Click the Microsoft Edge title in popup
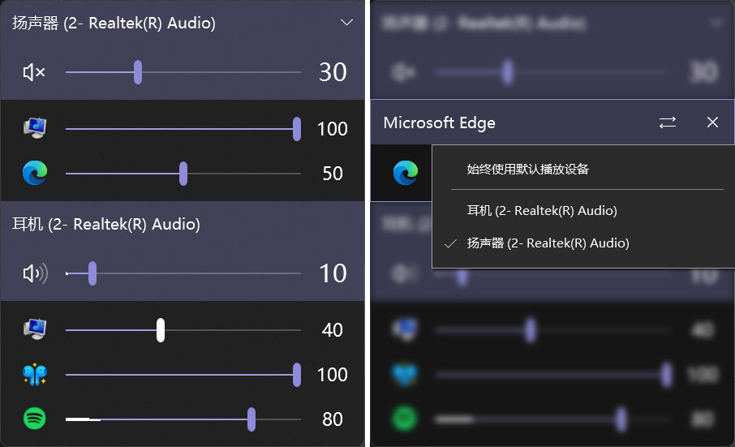Viewport: 735px width, 447px height. pyautogui.click(x=439, y=122)
